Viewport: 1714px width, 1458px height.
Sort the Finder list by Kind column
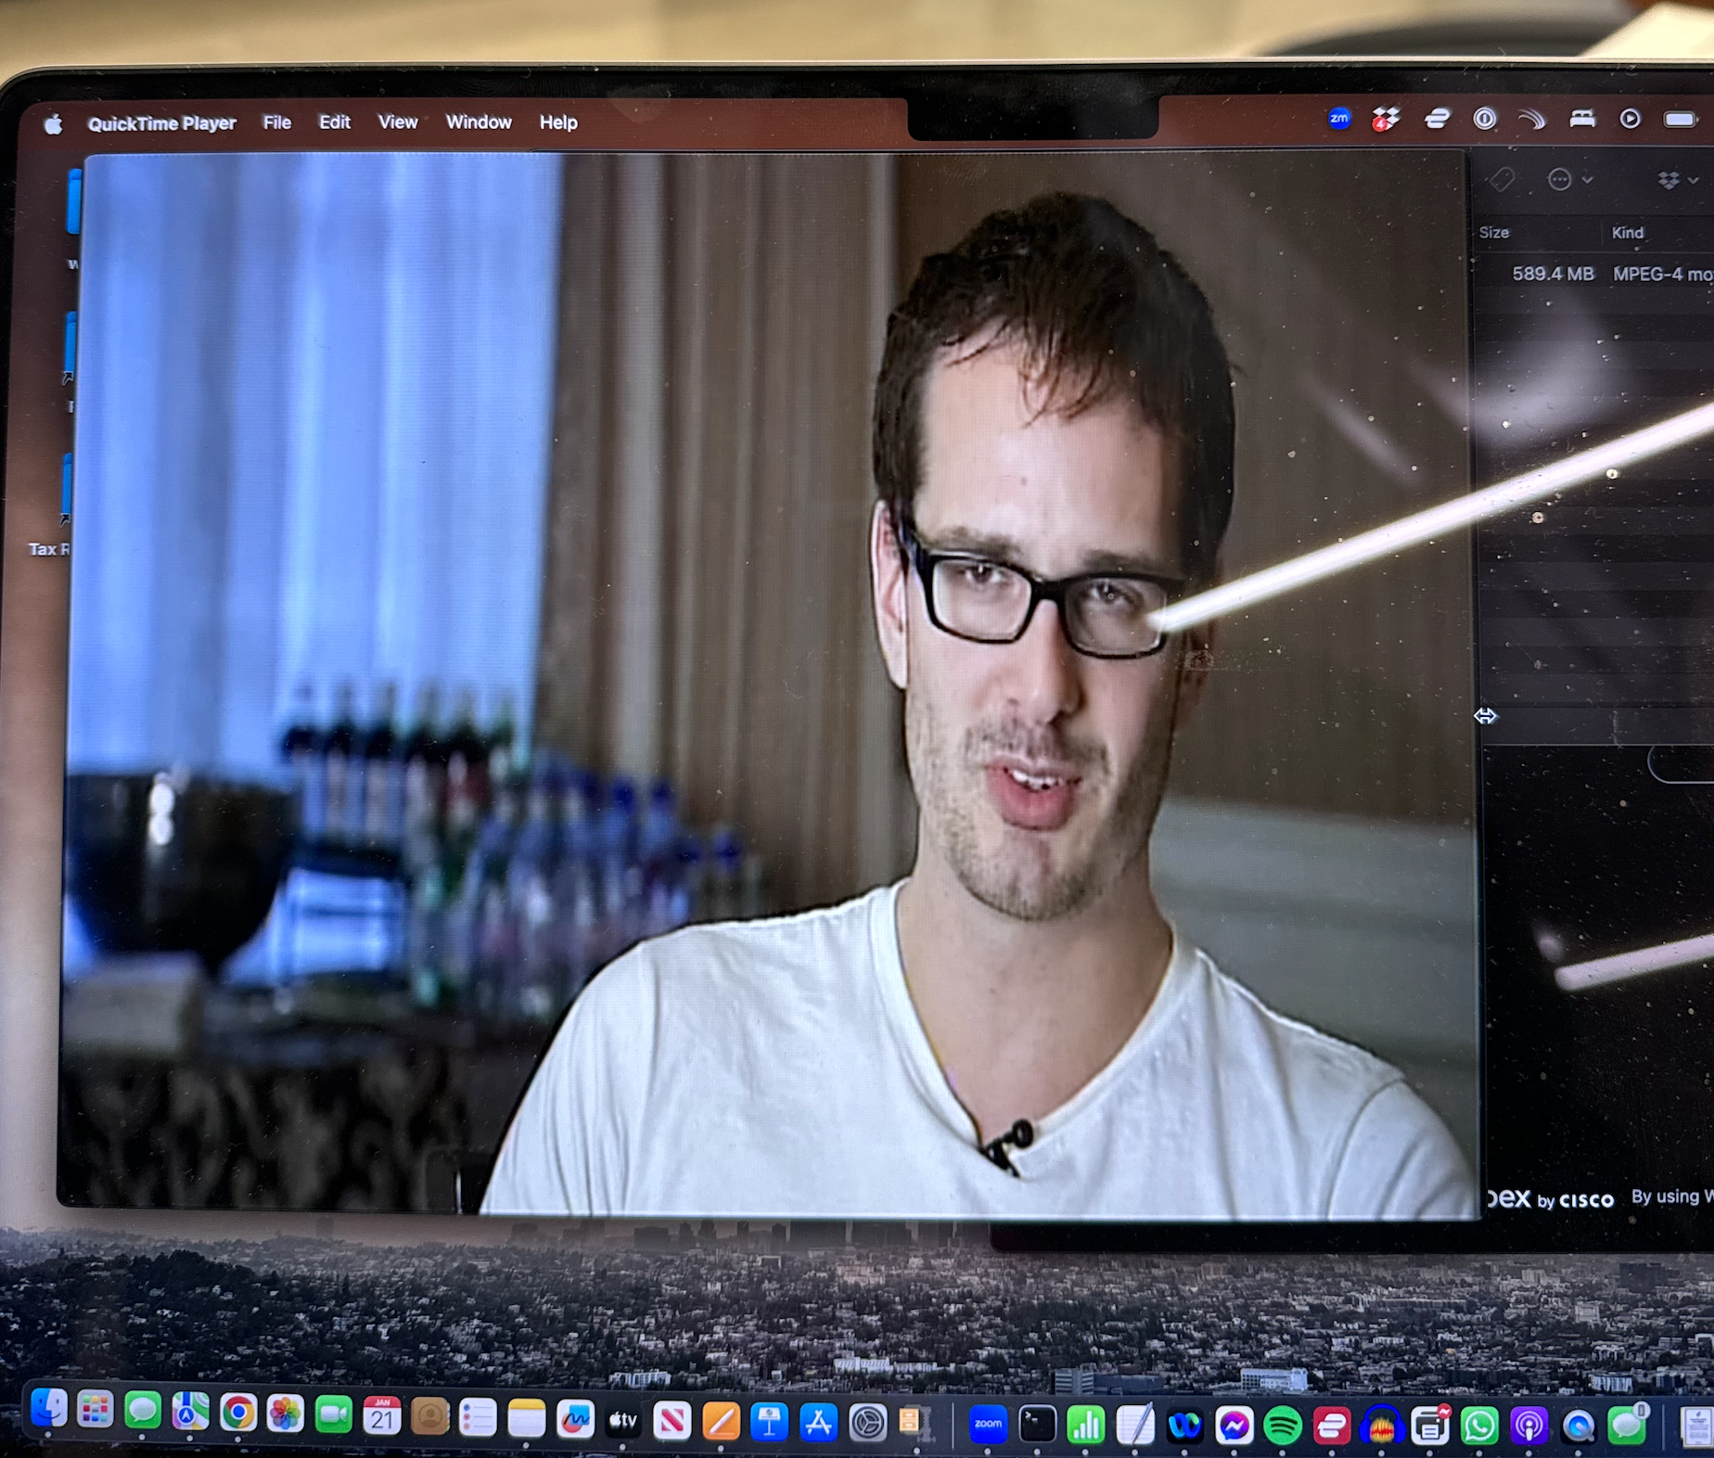coord(1628,233)
